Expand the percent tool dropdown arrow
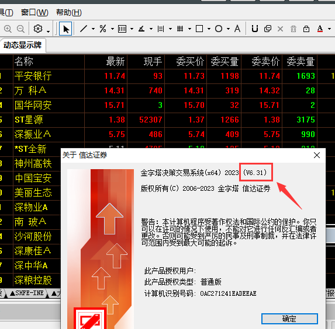 (x=112, y=29)
